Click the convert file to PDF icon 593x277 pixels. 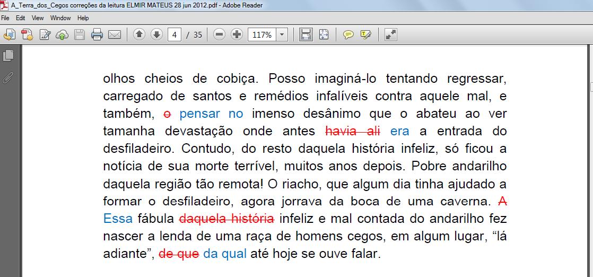click(x=10, y=35)
